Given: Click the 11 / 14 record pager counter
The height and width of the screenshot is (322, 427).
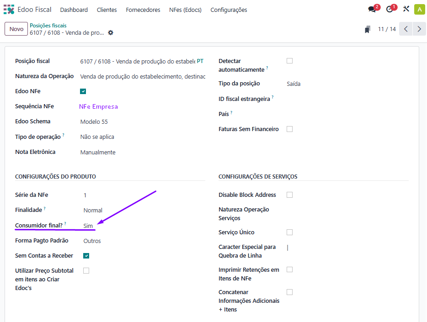Looking at the screenshot, I should [387, 29].
